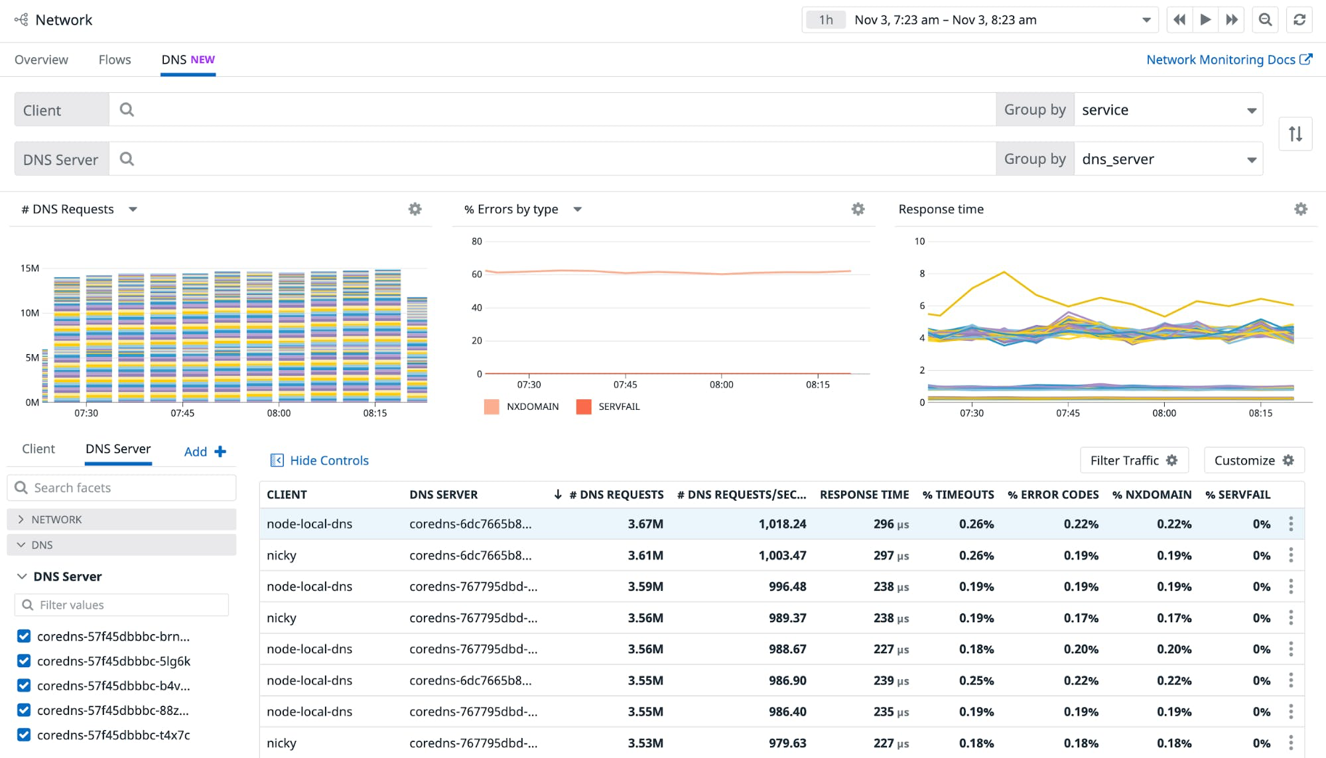Click the Filter Traffic button
The height and width of the screenshot is (758, 1326).
coord(1134,460)
